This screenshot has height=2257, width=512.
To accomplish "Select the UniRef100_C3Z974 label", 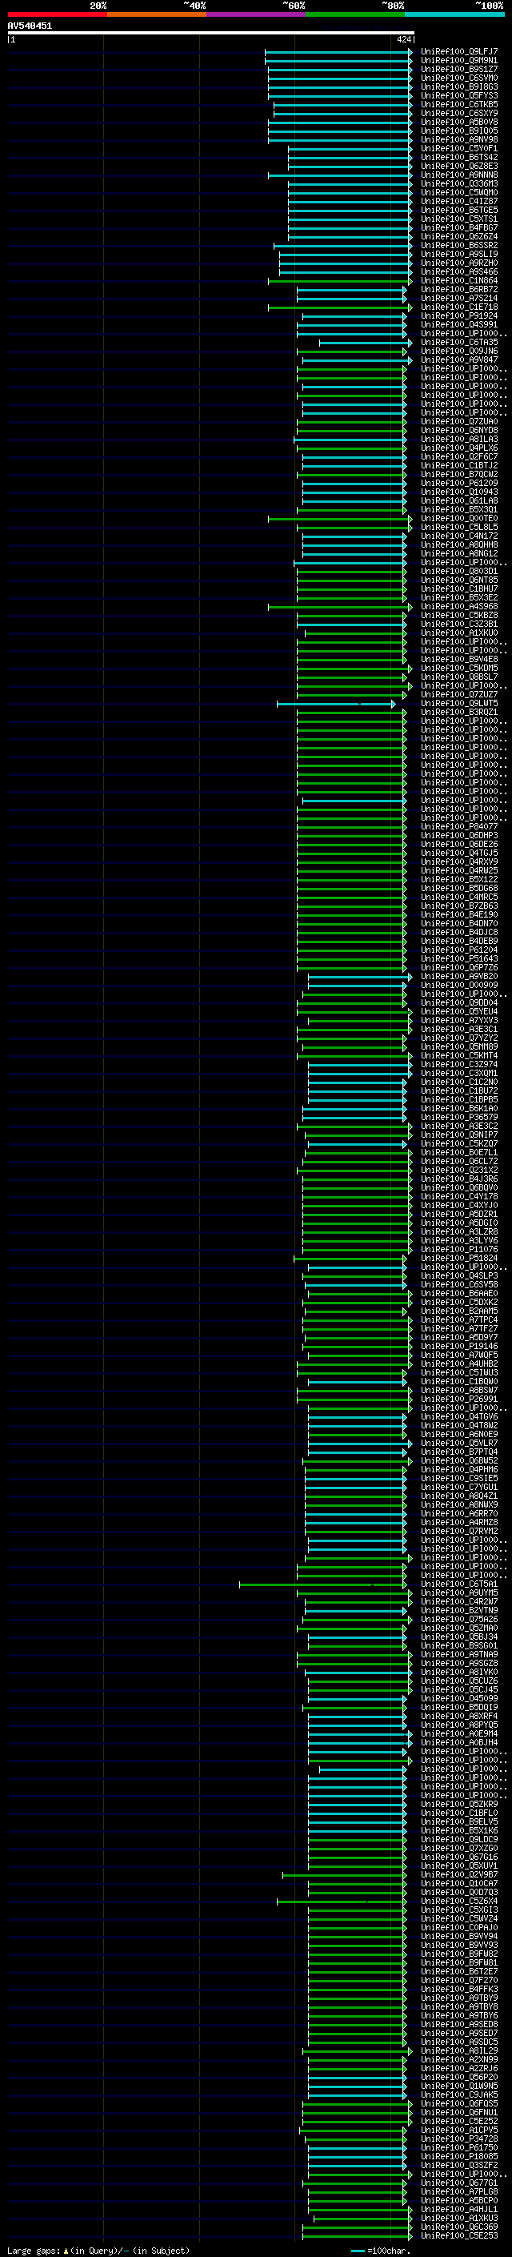I will (458, 1064).
